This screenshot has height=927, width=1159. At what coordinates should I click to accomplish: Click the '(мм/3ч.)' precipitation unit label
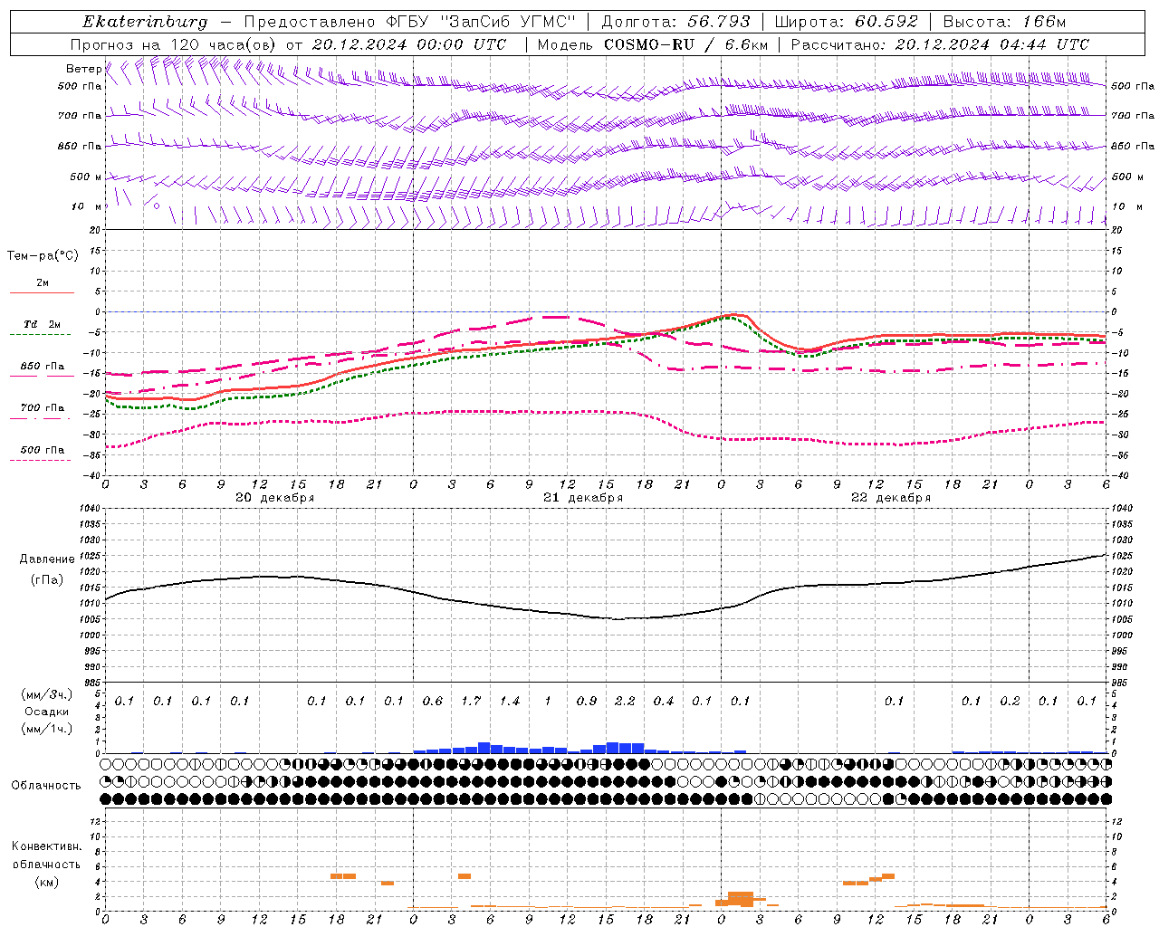point(47,694)
